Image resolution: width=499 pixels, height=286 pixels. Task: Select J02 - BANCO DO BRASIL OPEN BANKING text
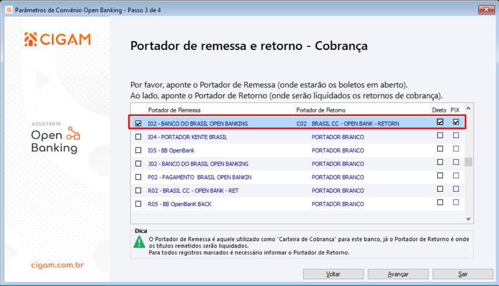coord(198,164)
